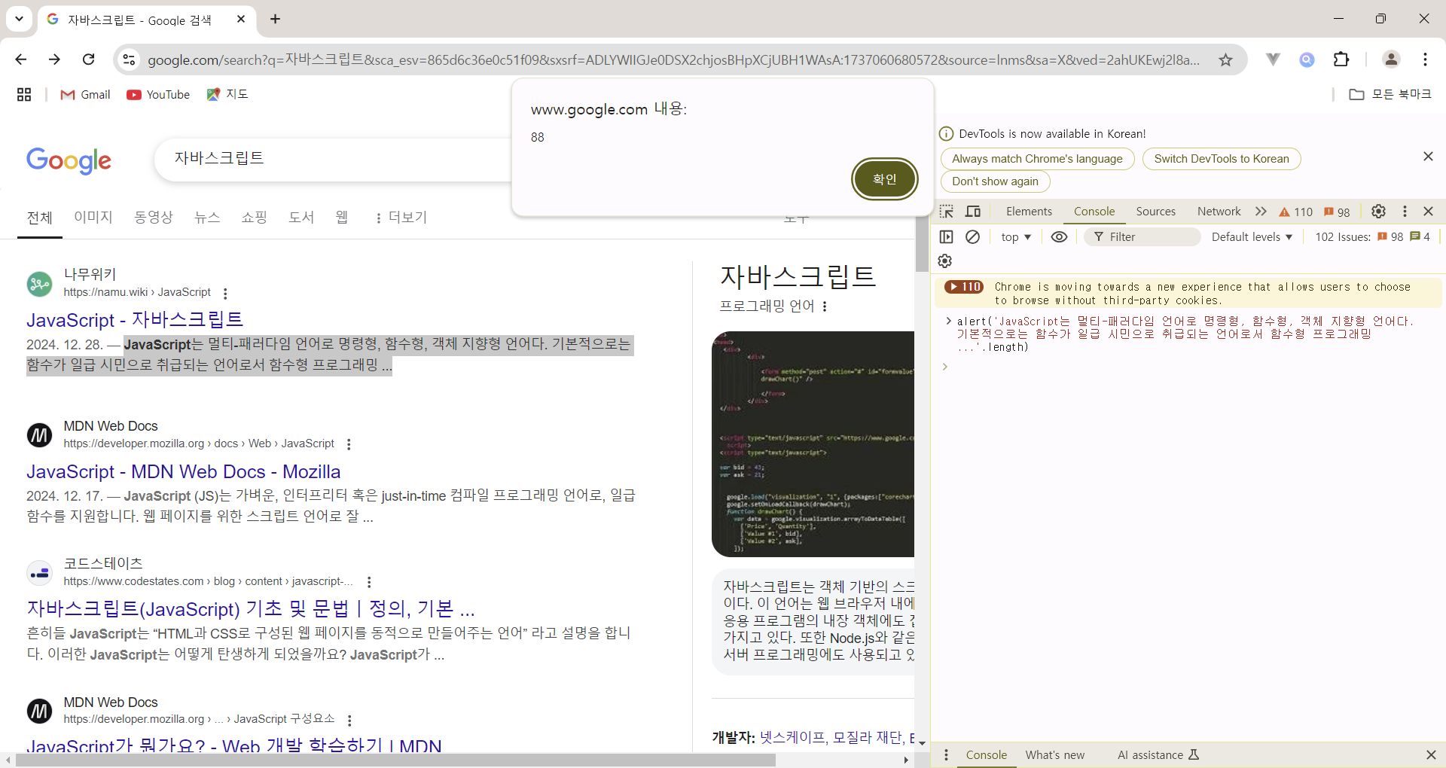Close the DevTools panel
The width and height of the screenshot is (1446, 768).
pos(1428,212)
